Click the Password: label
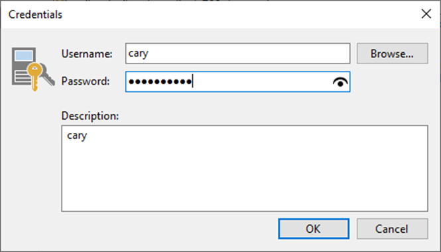Image resolution: width=441 pixels, height=252 pixels. pos(86,81)
